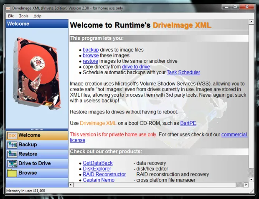Open the Tools menu
Image resolution: width=259 pixels, height=199 pixels.
point(24,16)
